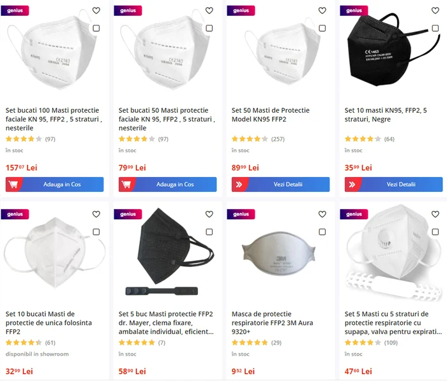This screenshot has width=447, height=381.
Task: Check compare box for black KN95 masks
Action: coord(435,28)
